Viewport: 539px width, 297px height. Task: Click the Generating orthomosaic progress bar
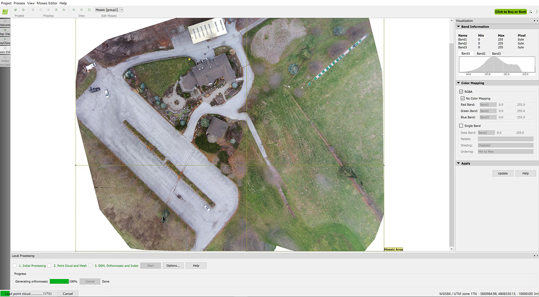coord(59,281)
